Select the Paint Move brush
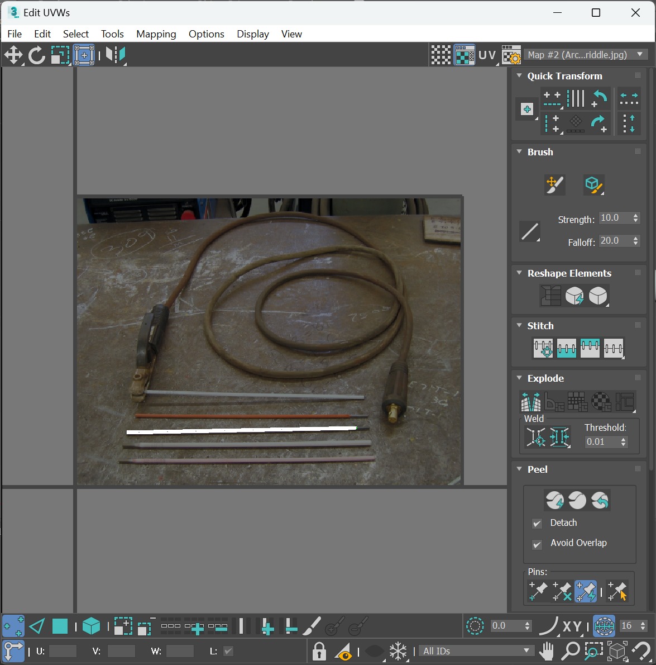The height and width of the screenshot is (665, 656). click(554, 185)
